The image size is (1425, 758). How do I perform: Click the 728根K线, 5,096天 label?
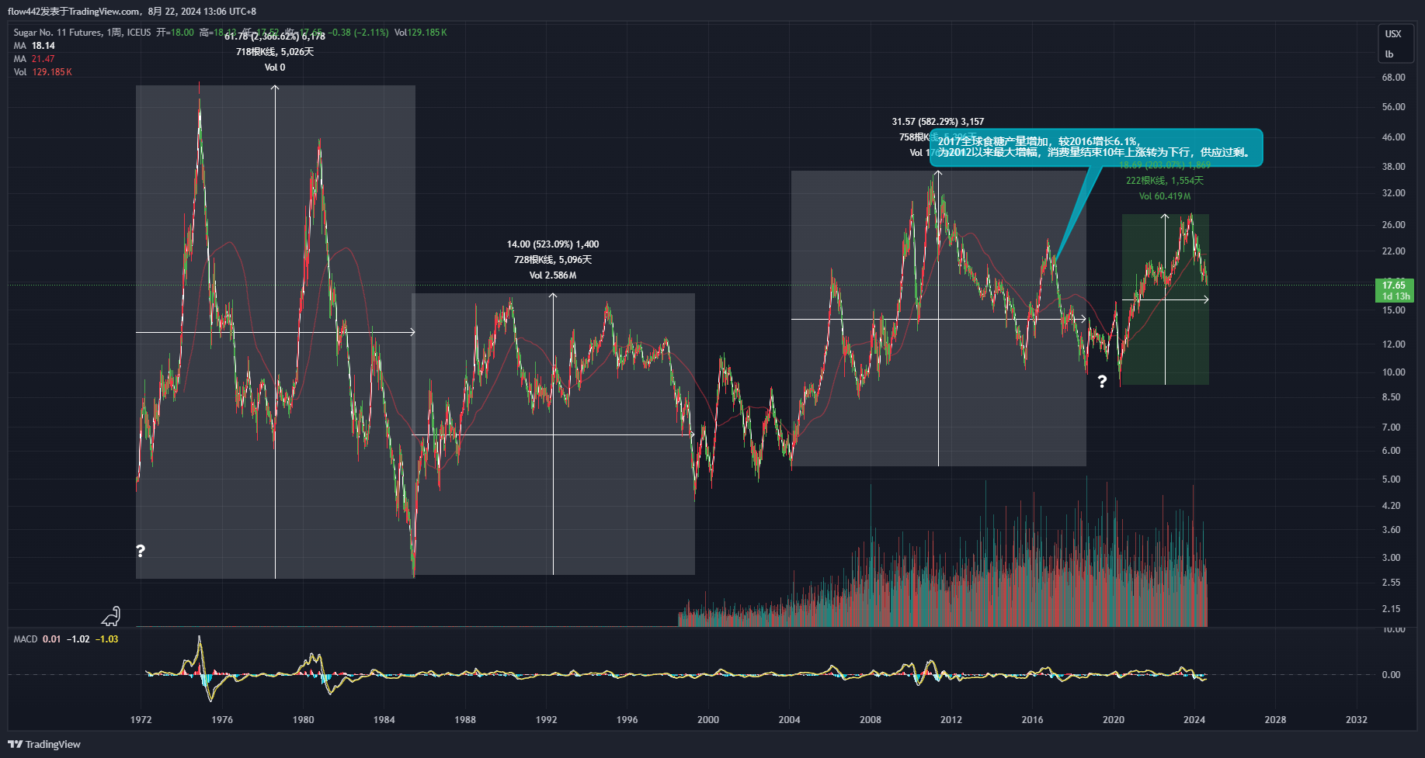[x=553, y=260]
